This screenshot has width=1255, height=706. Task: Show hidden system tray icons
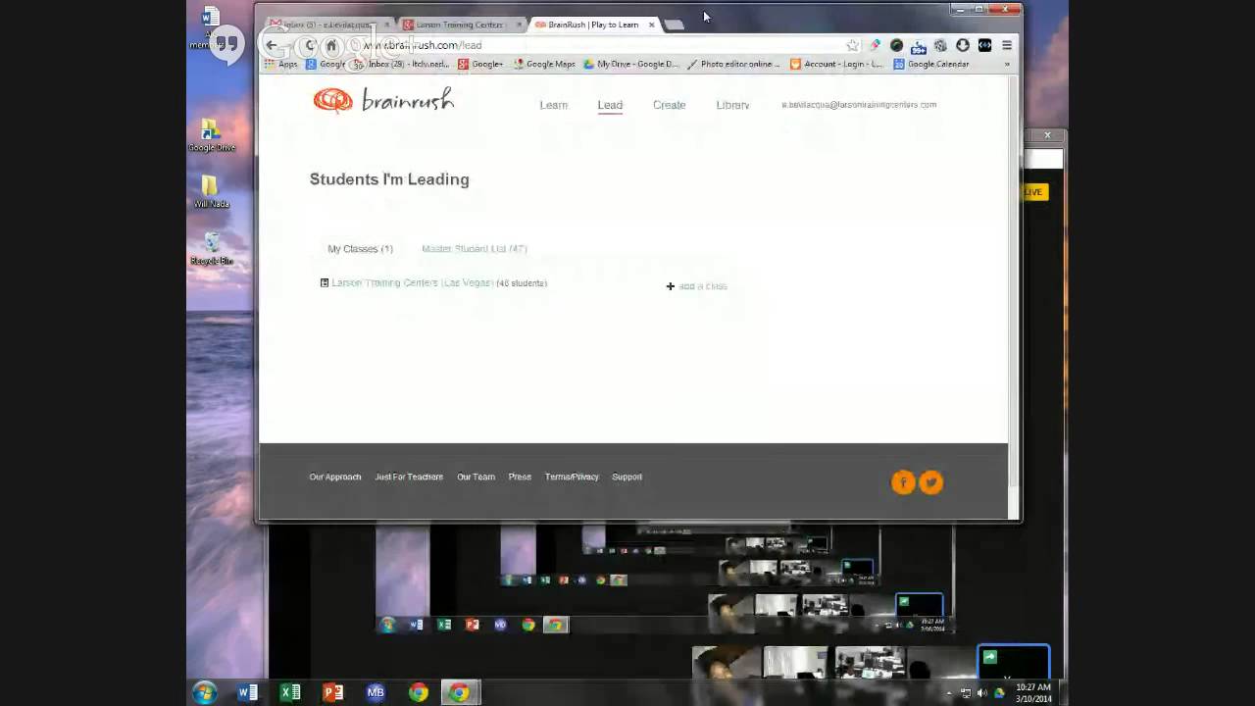tap(948, 693)
